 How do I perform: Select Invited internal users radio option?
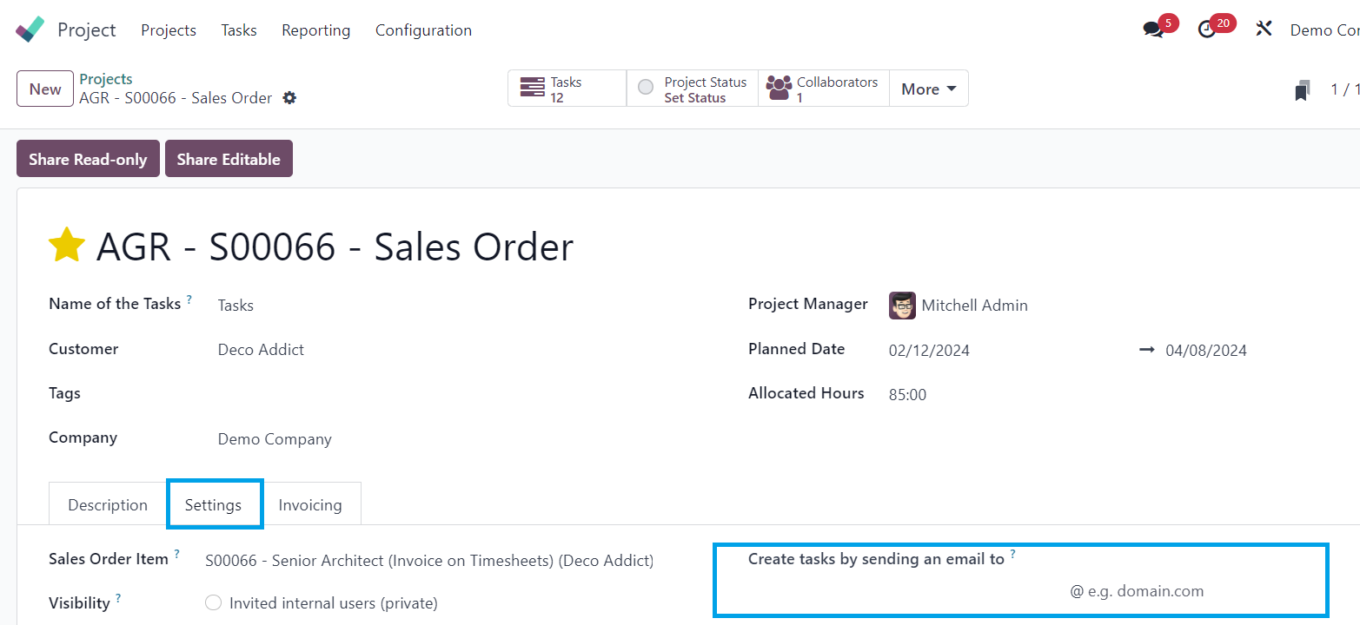(213, 603)
